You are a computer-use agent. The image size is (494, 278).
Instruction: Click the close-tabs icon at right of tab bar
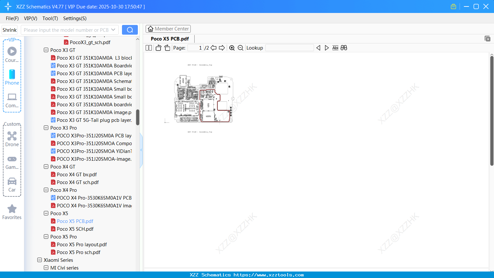488,39
